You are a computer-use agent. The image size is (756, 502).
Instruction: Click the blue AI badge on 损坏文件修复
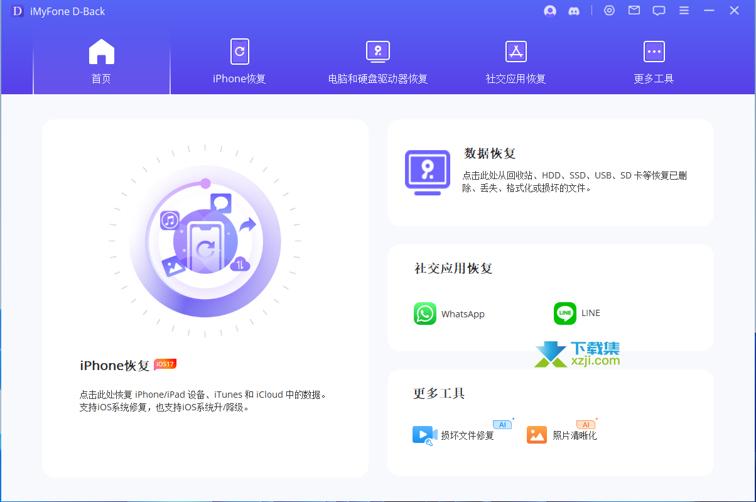tap(502, 425)
